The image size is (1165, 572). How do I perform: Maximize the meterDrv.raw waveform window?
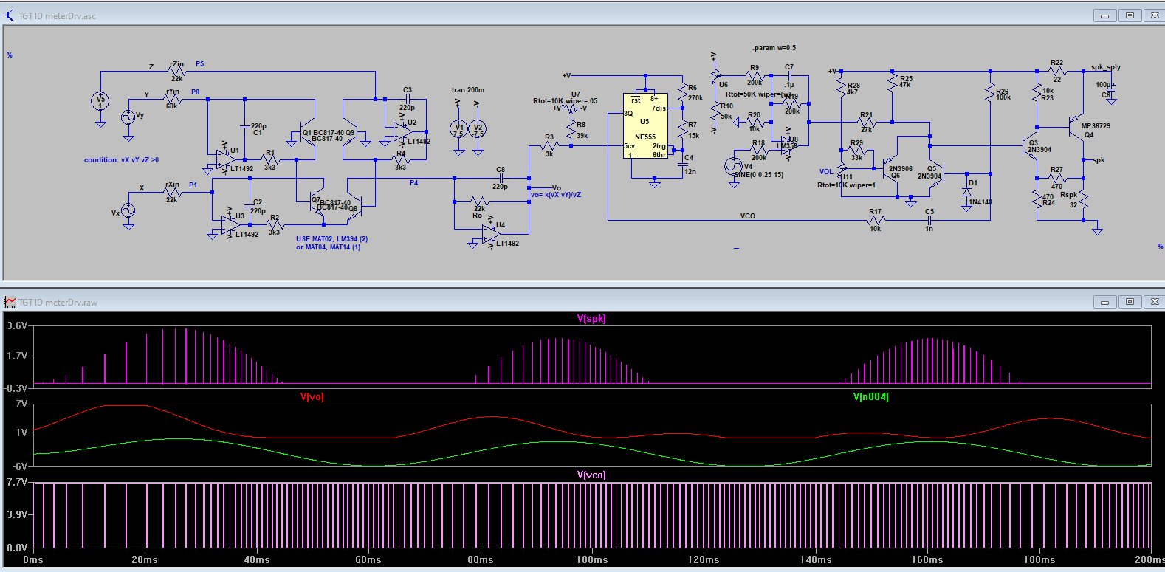[x=1130, y=302]
